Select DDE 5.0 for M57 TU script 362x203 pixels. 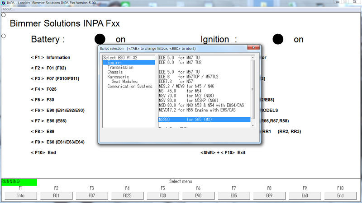179,72
